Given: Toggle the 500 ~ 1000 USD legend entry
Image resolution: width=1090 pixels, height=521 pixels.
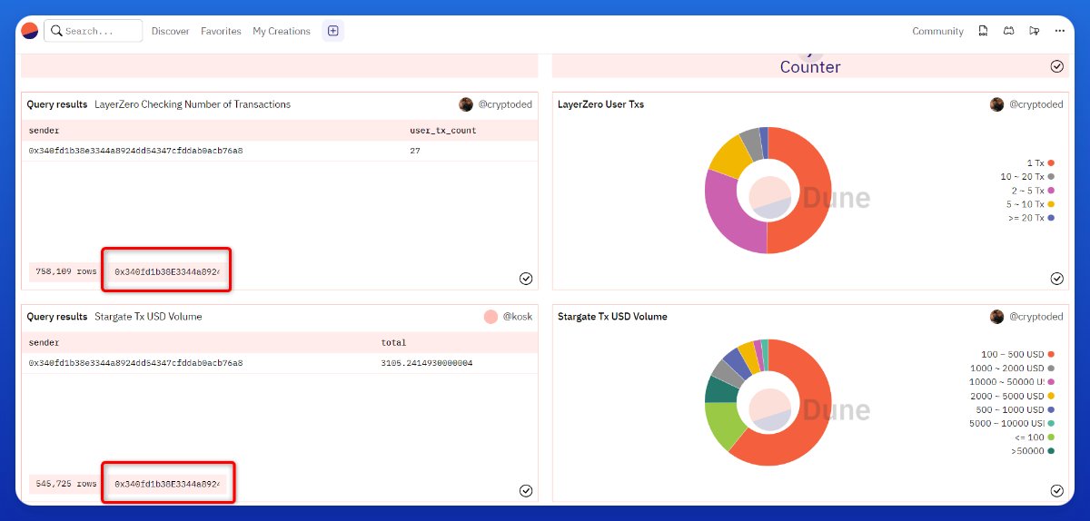Looking at the screenshot, I should click(x=1016, y=409).
